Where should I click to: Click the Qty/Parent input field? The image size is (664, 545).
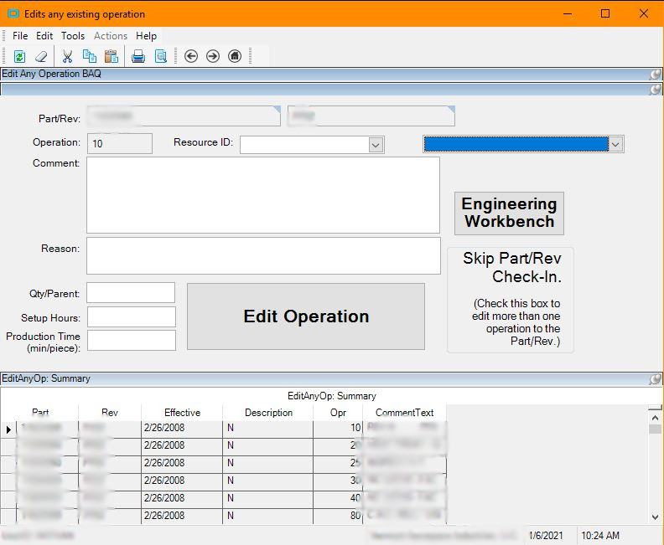tap(131, 292)
